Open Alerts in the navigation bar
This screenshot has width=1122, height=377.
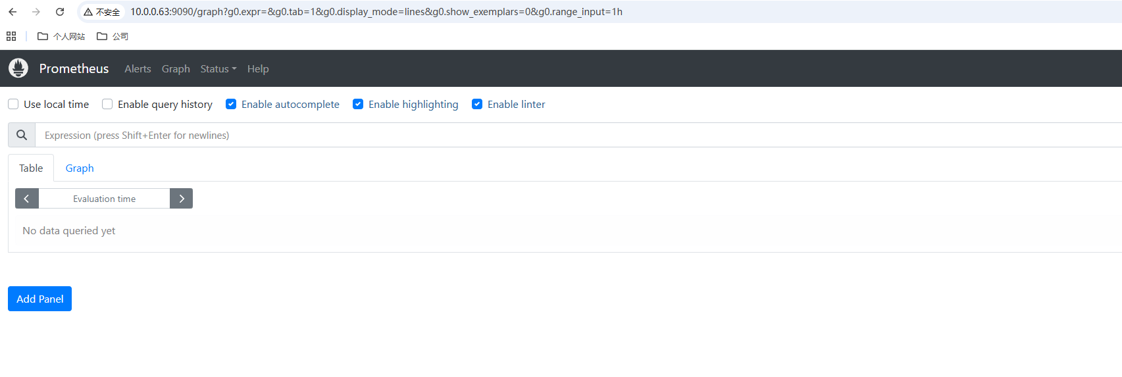point(138,69)
